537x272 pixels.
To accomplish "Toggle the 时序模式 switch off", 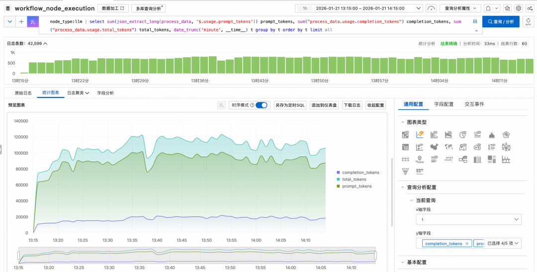I will click(x=262, y=105).
